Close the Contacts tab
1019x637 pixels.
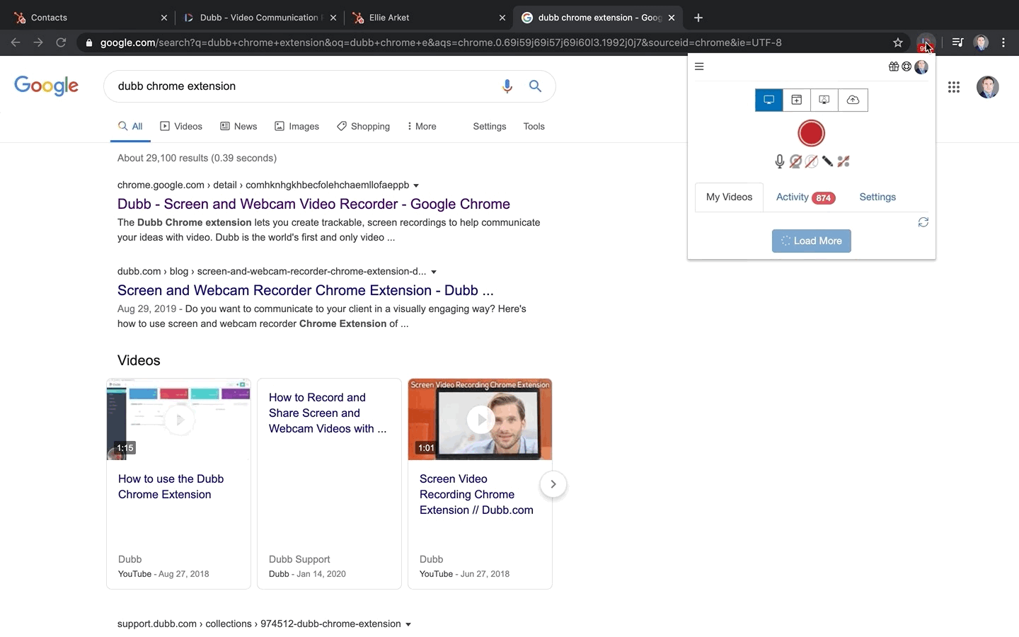pos(164,18)
